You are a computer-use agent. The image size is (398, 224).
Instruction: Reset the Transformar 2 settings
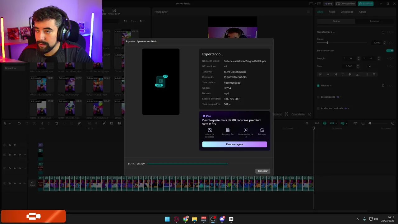click(x=383, y=32)
